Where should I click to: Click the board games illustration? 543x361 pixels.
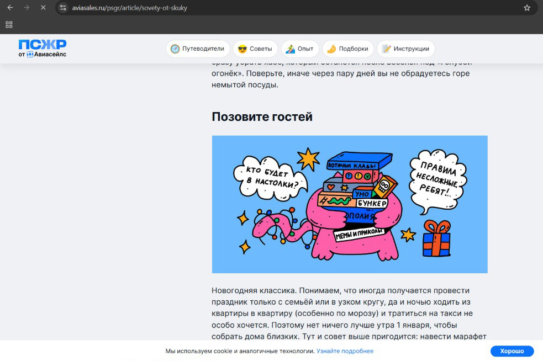pos(350,204)
